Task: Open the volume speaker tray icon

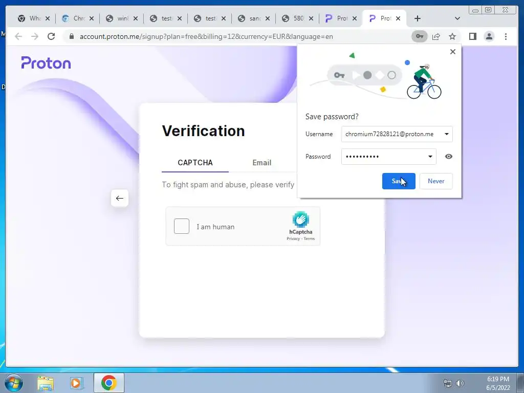Action: pyautogui.click(x=460, y=383)
